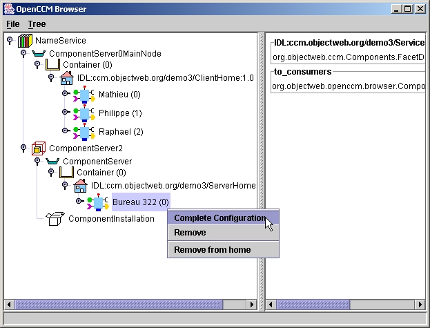Expand the Raphael (2) node

pos(66,131)
